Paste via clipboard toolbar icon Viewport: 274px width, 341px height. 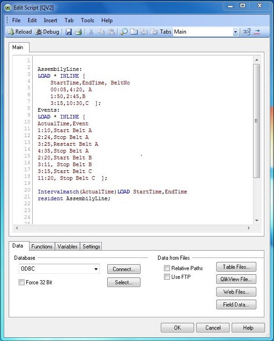pos(111,32)
